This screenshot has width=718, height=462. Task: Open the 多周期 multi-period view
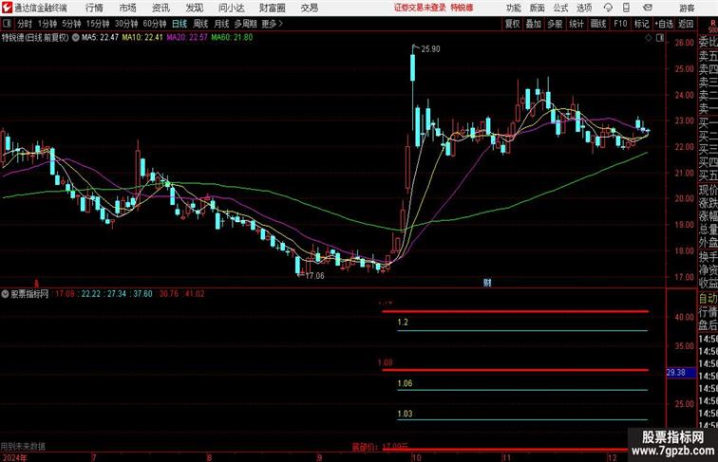click(x=246, y=24)
